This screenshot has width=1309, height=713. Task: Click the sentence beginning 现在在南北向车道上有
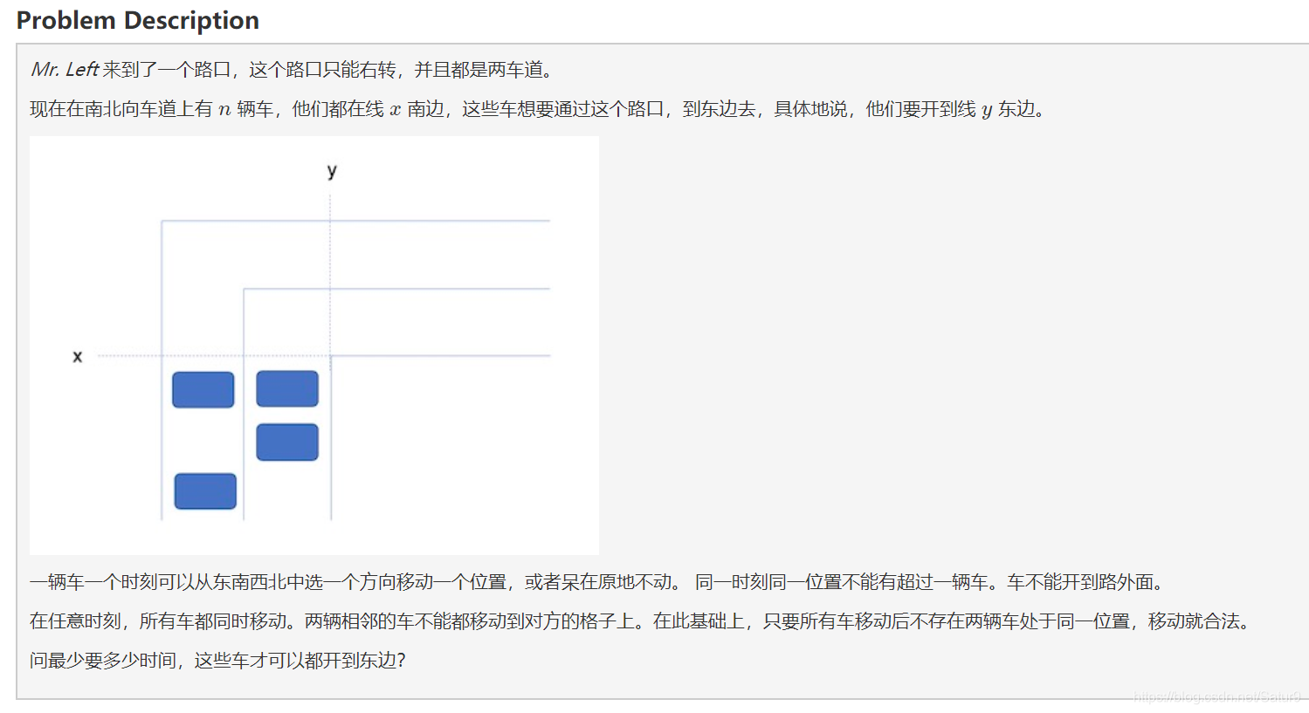tap(538, 109)
